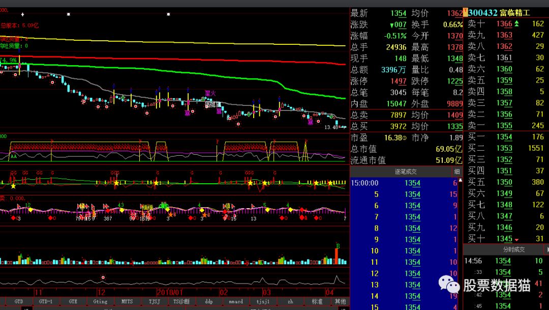Screen dimensions: 549x310
Task: Open the 其他 tab
Action: click(x=340, y=301)
